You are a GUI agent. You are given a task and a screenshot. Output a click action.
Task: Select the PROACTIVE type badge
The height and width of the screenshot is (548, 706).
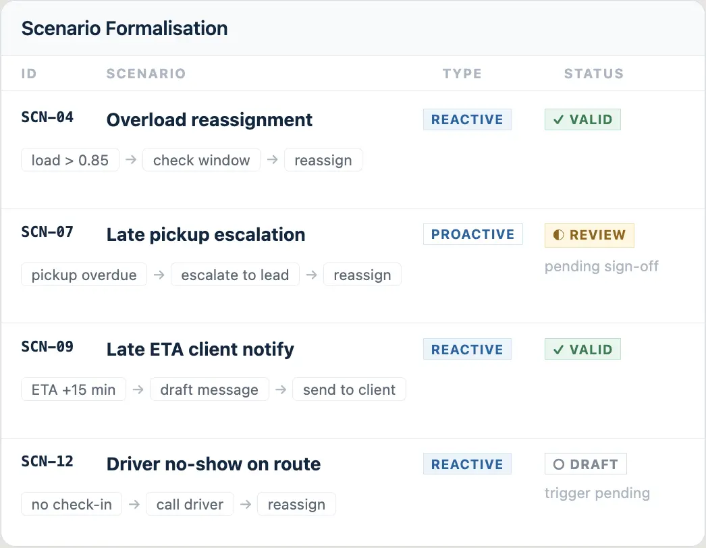472,234
